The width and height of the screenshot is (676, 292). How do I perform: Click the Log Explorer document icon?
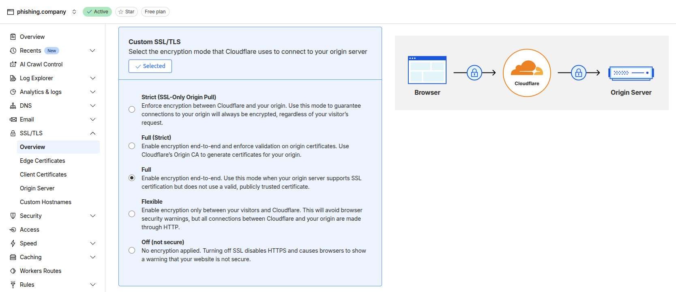click(x=13, y=78)
